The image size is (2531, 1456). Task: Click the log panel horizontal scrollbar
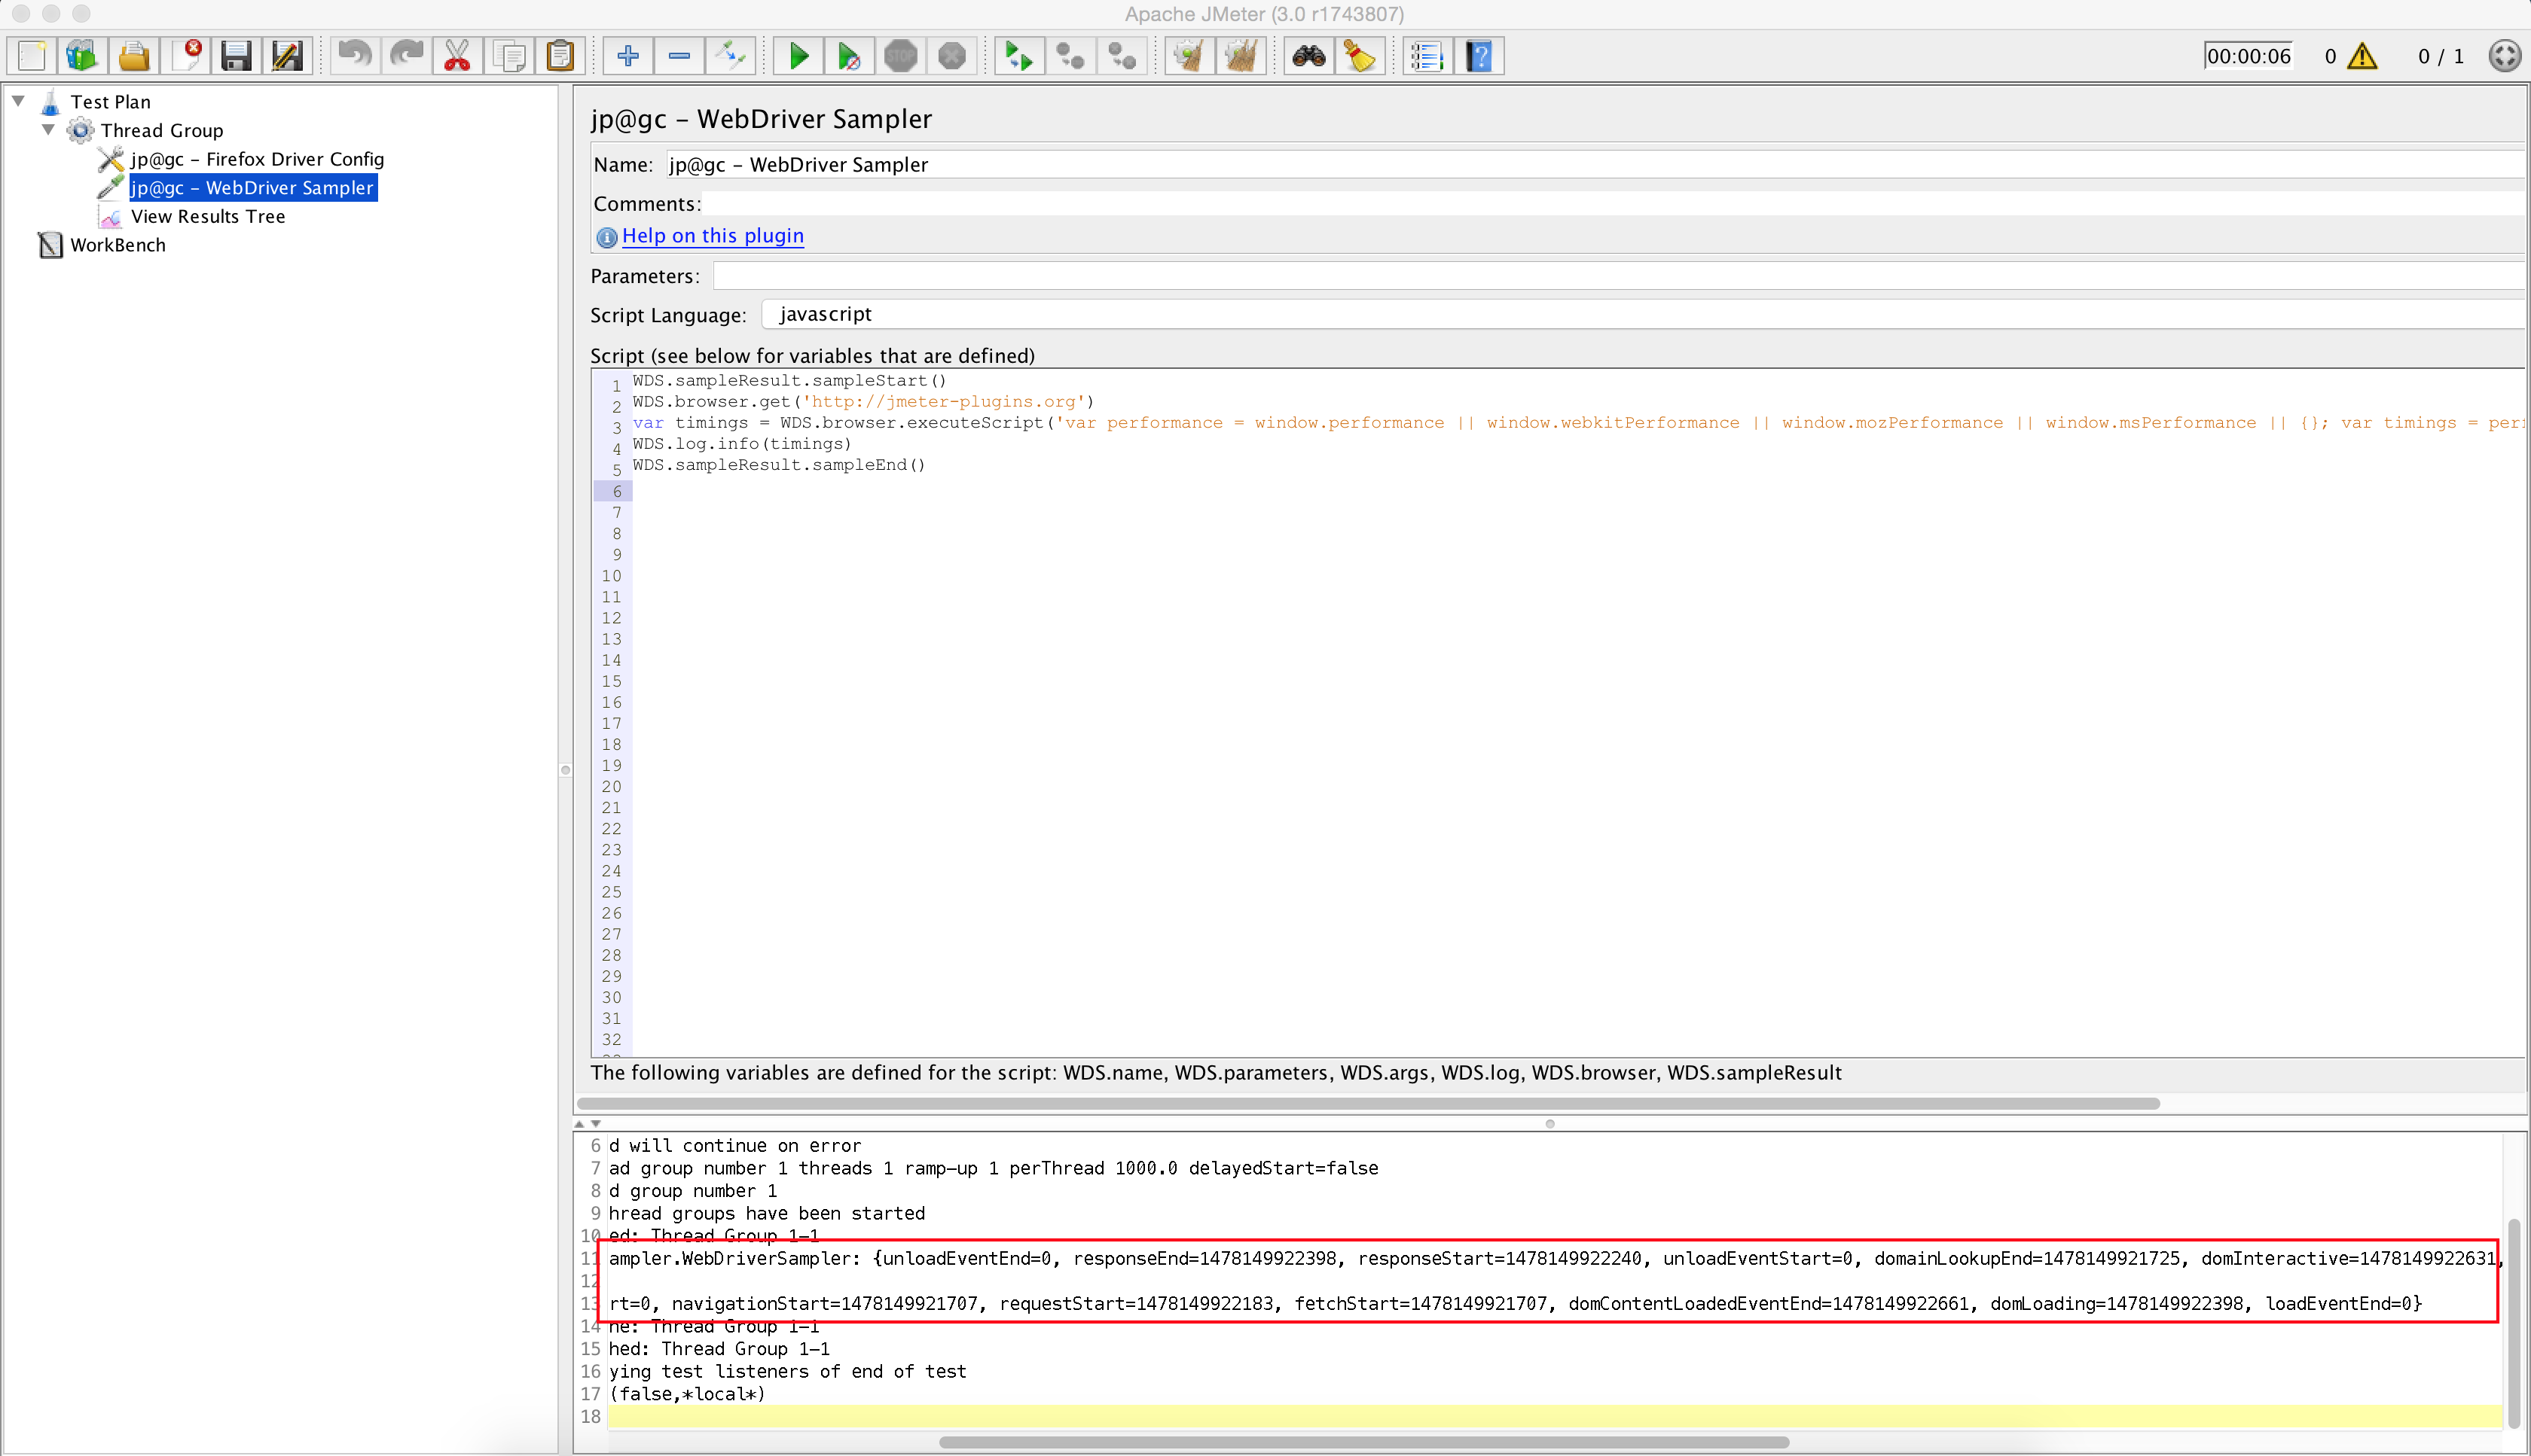pos(1363,1442)
